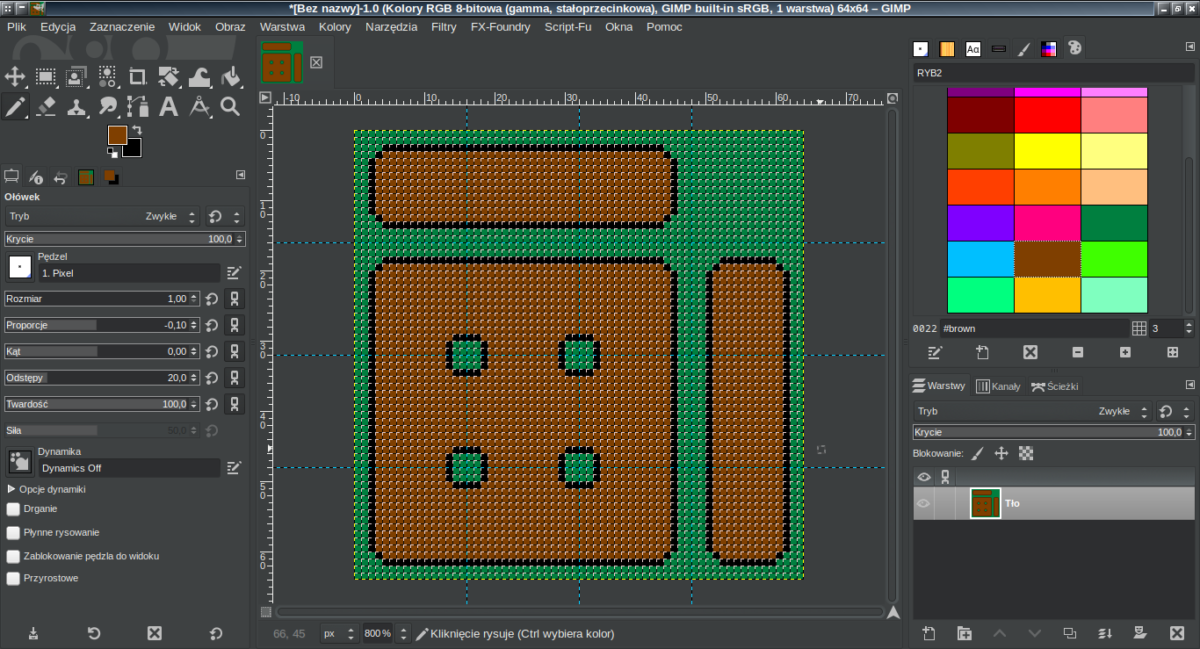Image resolution: width=1200 pixels, height=649 pixels.
Task: Click brown foreground color swatch
Action: 117,134
